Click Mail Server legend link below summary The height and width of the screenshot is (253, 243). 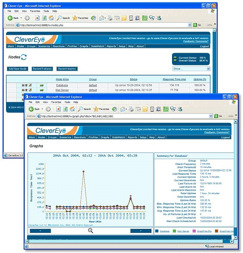click(x=183, y=231)
